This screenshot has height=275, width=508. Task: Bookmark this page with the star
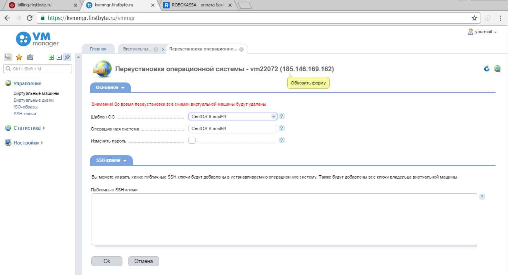[x=474, y=18]
